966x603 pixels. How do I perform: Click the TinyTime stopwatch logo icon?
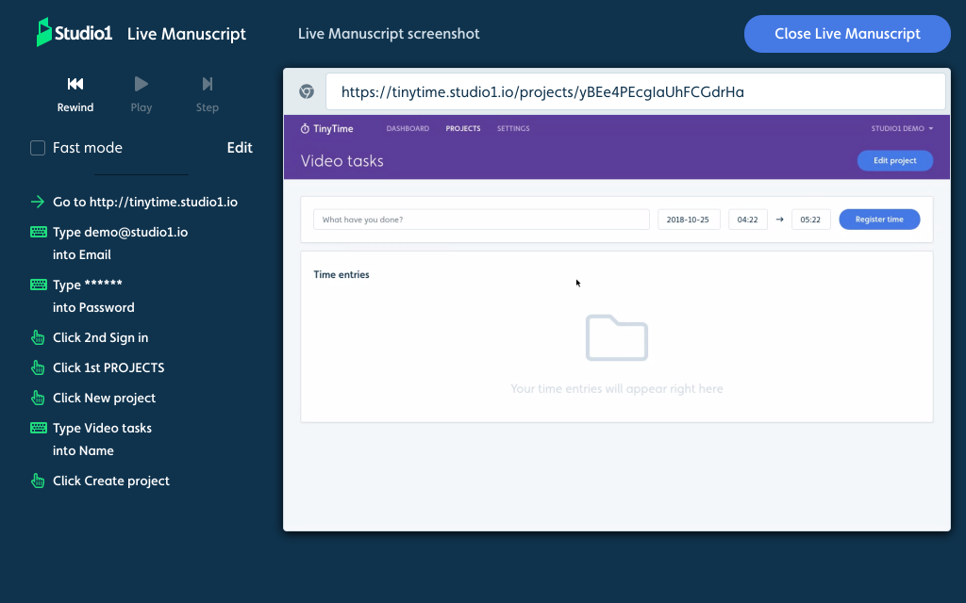[305, 128]
